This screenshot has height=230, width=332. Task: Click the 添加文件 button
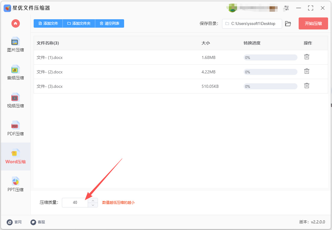(x=48, y=23)
